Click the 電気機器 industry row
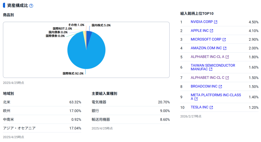Viewport: 261px width, 142px height. coord(130,102)
